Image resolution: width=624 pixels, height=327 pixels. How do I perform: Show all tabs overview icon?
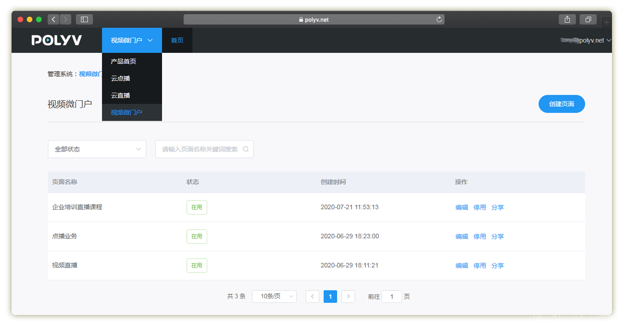tap(588, 19)
